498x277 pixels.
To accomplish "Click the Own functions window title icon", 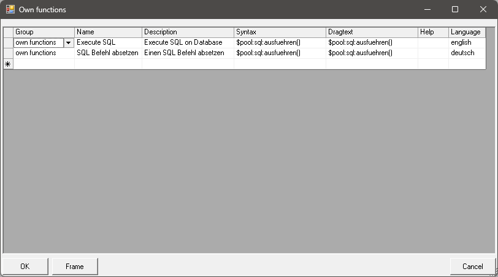I will tap(10, 10).
